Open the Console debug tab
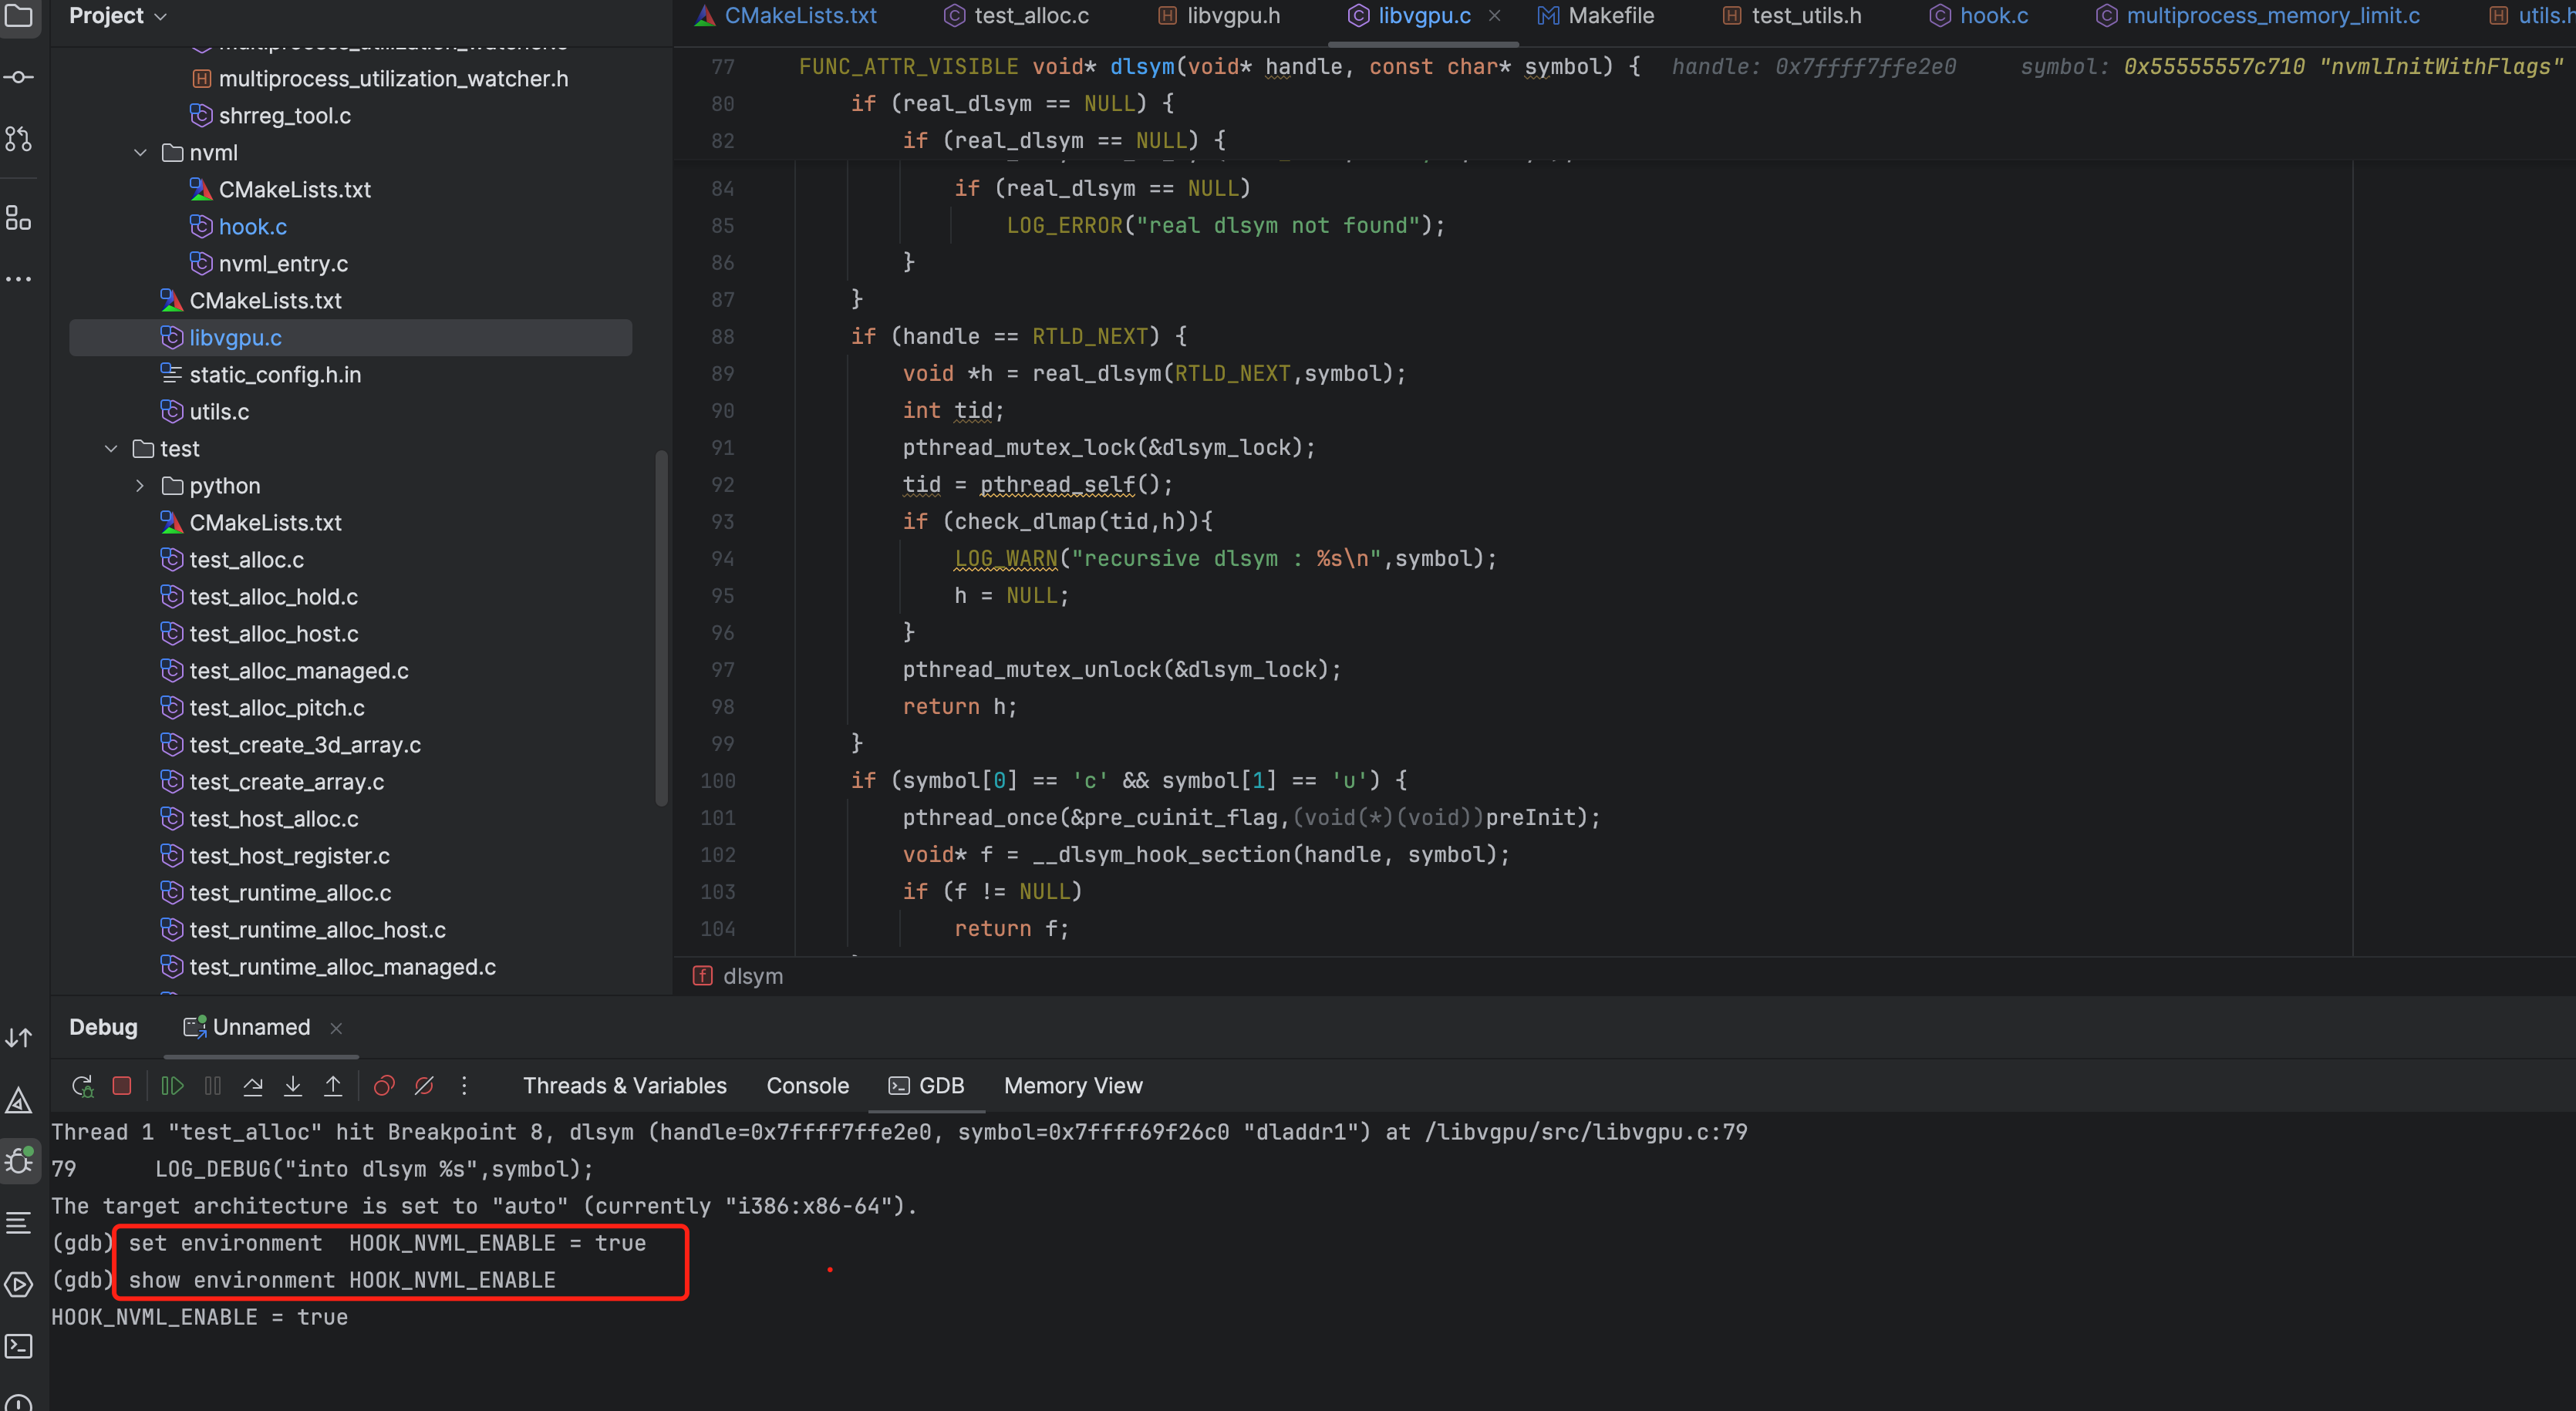 808,1086
